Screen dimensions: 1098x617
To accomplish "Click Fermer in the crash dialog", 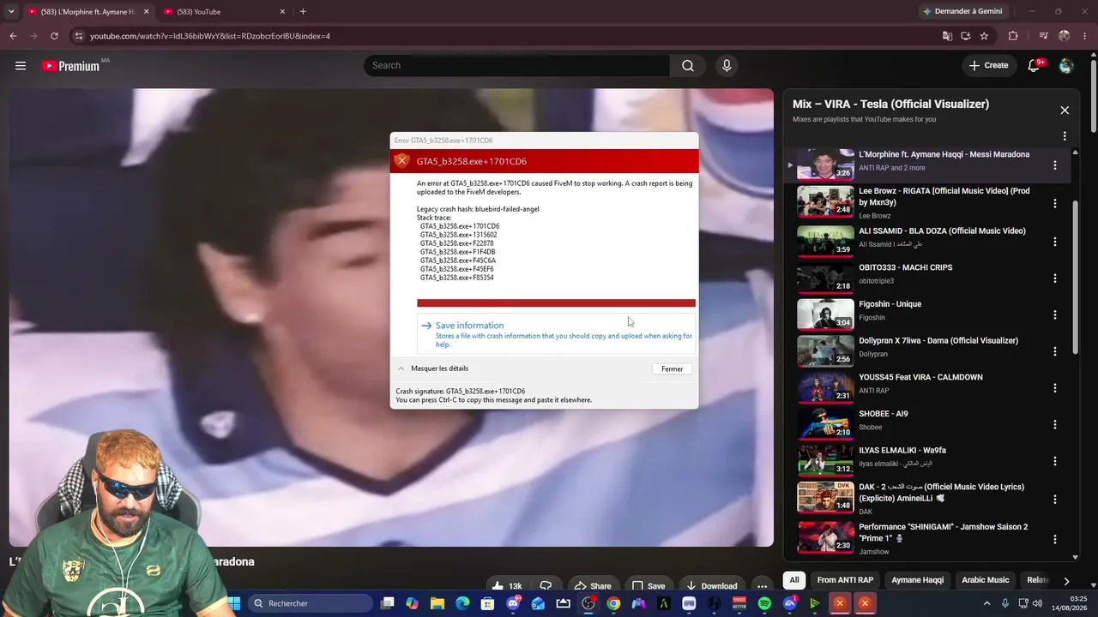I will (x=673, y=369).
